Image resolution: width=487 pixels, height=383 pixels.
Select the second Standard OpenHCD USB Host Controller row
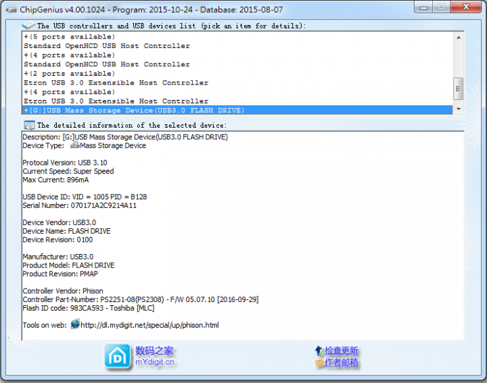point(237,64)
